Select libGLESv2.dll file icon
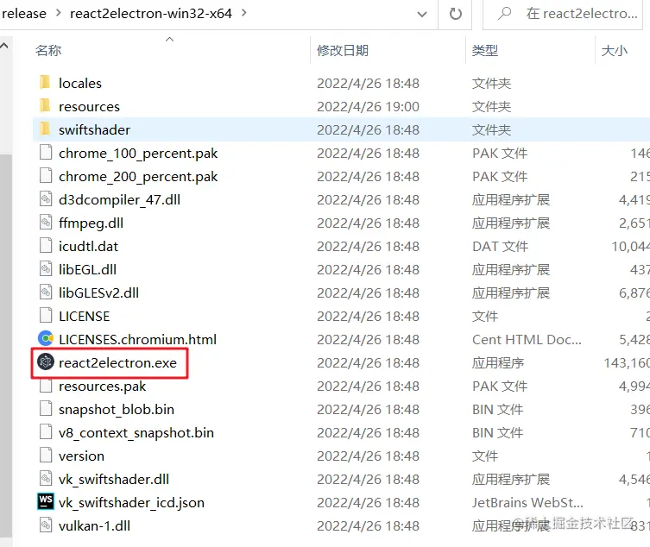The image size is (650, 547). (46, 292)
